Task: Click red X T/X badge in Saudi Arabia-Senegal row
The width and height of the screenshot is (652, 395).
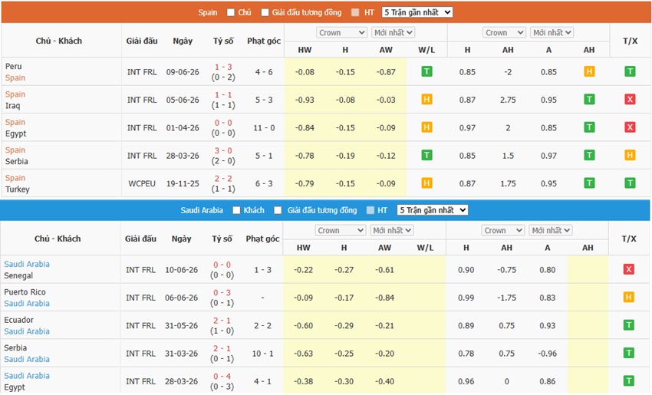Action: click(x=628, y=269)
